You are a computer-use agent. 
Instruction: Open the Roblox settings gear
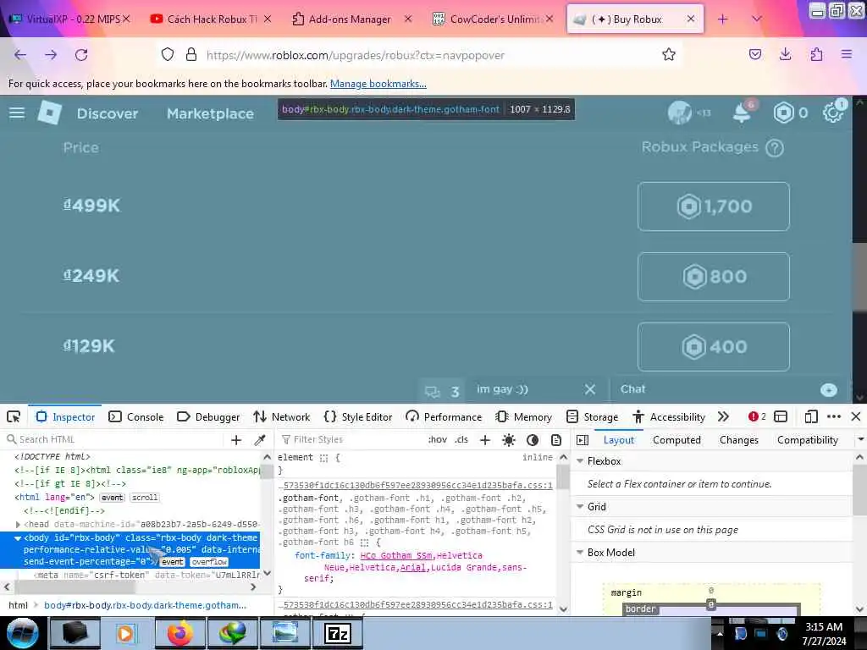[x=832, y=113]
